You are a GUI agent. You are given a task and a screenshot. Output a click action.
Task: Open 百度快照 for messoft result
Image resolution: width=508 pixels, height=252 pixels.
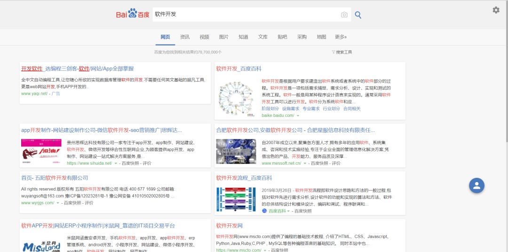319,163
